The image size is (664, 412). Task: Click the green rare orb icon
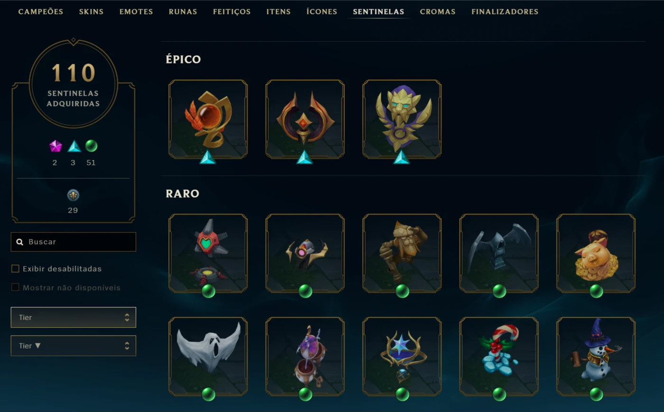click(x=91, y=146)
